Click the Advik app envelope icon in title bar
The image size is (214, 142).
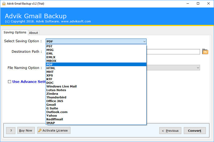point(4,3)
